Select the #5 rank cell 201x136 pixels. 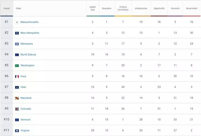[x=6, y=66]
